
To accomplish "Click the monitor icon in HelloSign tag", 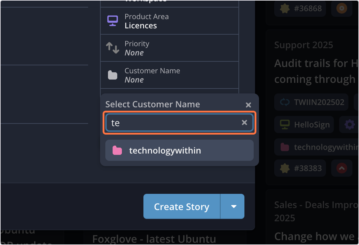I will pyautogui.click(x=285, y=124).
